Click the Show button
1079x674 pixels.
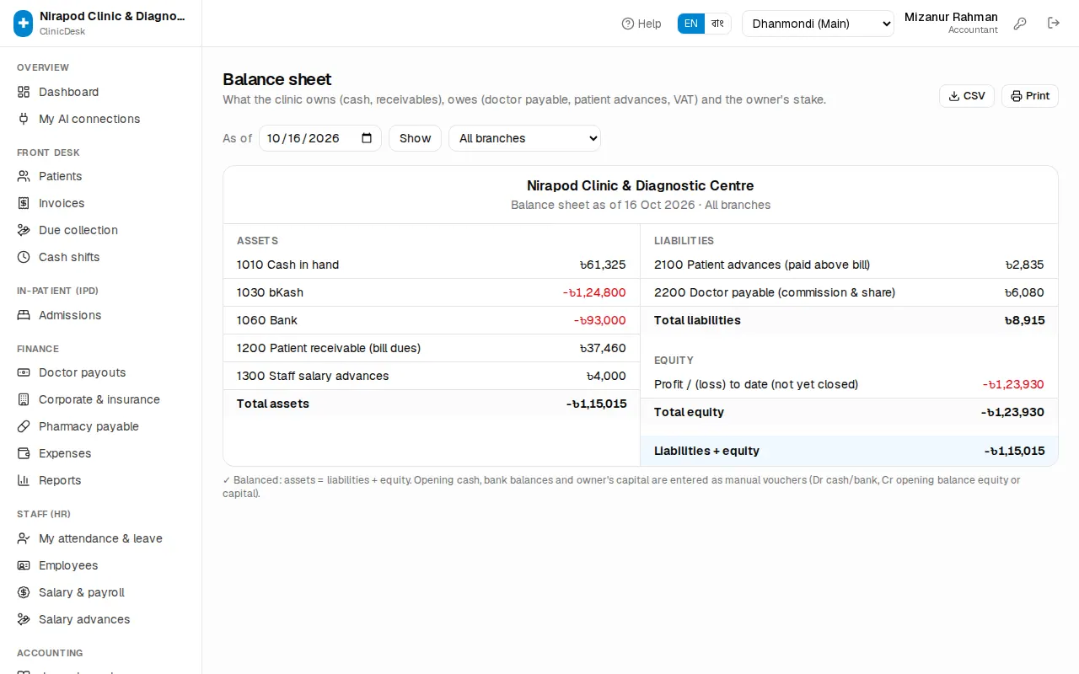click(415, 138)
